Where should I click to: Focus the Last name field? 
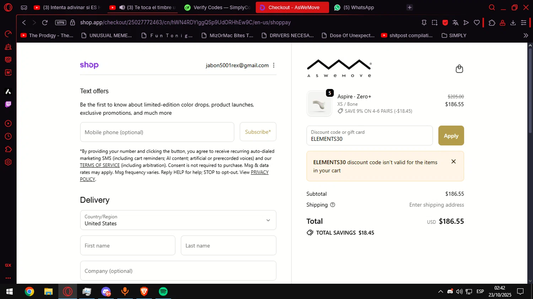tap(228, 245)
